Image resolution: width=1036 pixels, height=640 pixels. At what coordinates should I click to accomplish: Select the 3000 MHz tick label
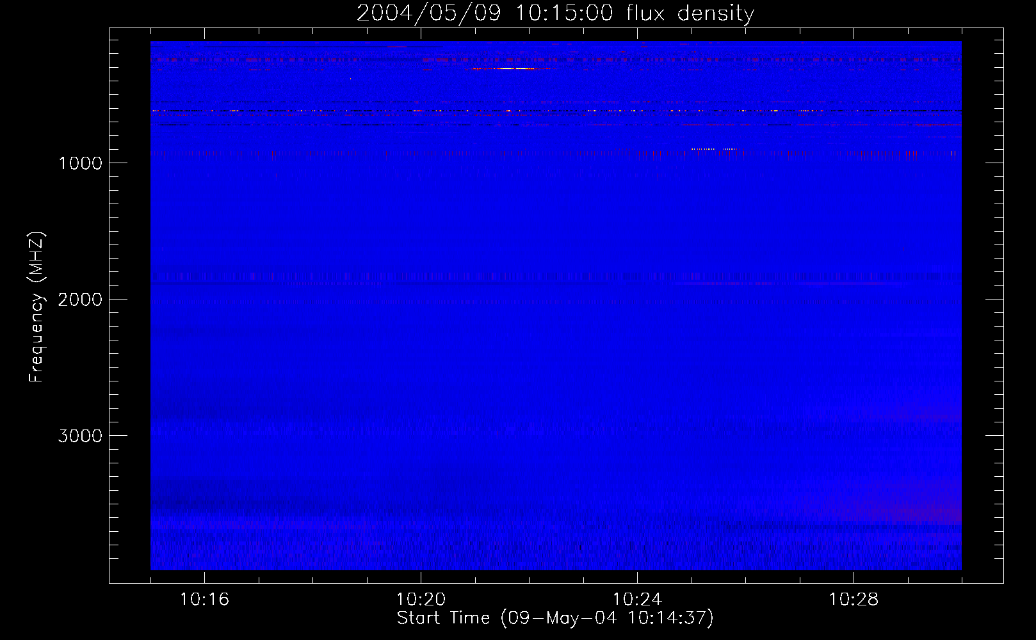coord(80,436)
